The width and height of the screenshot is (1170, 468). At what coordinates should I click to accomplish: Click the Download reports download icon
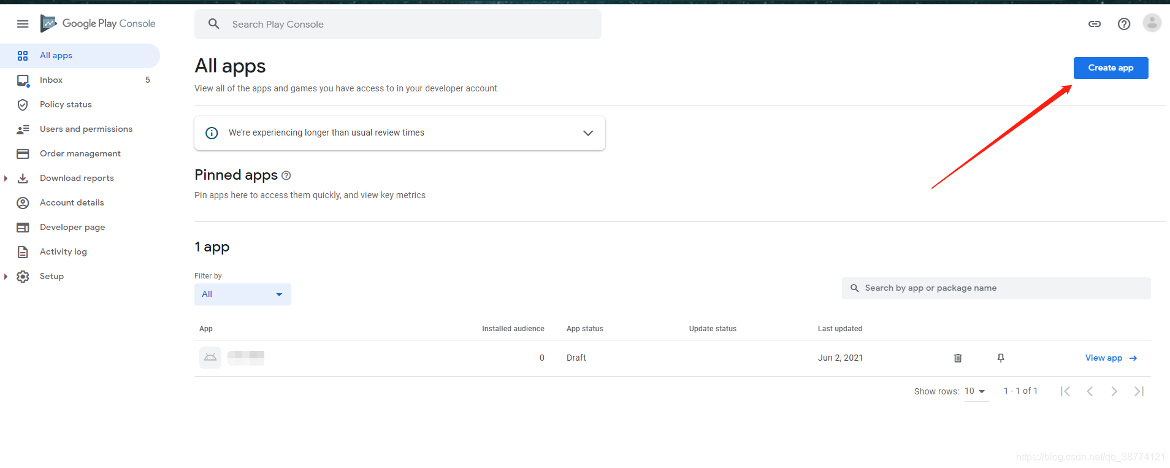coord(23,178)
